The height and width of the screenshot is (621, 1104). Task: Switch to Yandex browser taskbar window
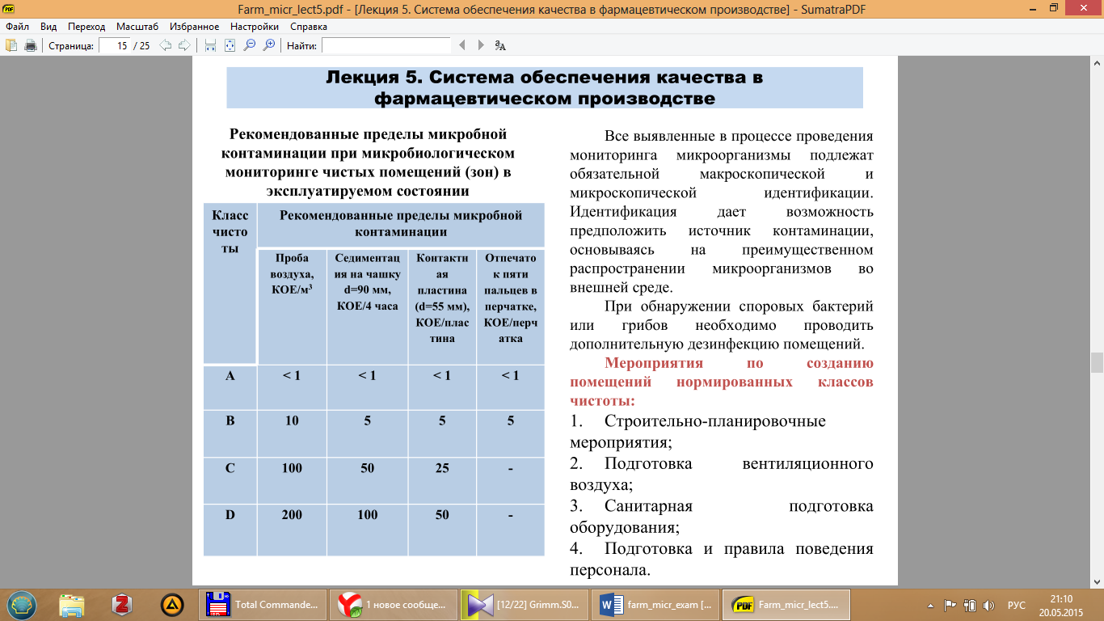pyautogui.click(x=395, y=604)
